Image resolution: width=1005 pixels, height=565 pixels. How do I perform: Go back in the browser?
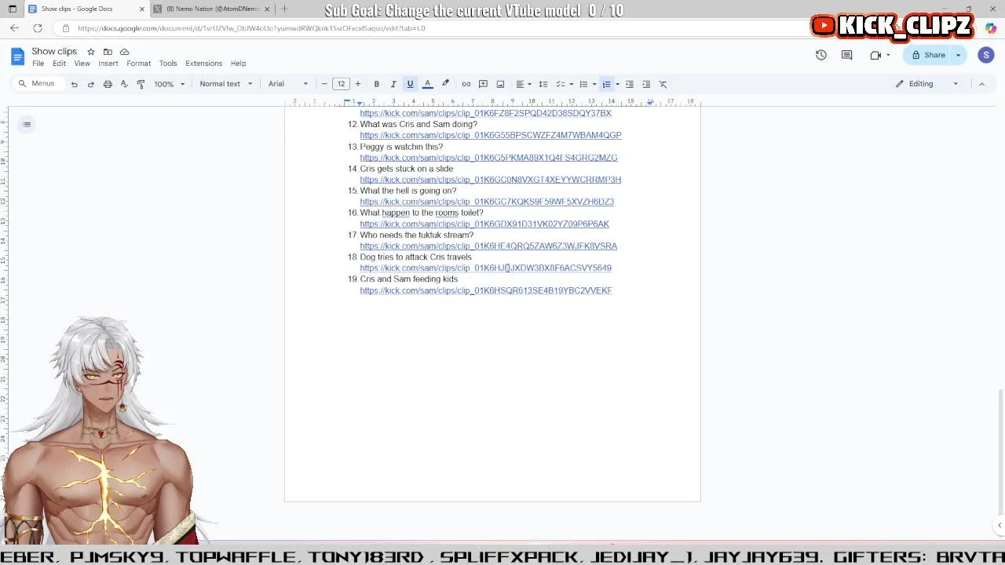(14, 28)
